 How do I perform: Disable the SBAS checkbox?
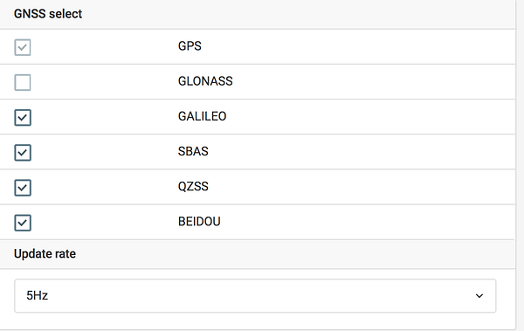tap(23, 153)
